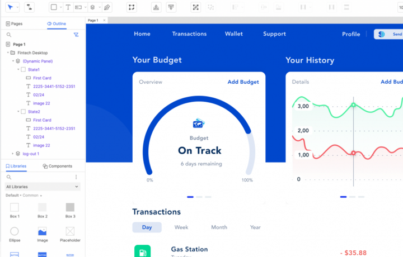Select 02/24 text under State2

pyautogui.click(x=39, y=137)
